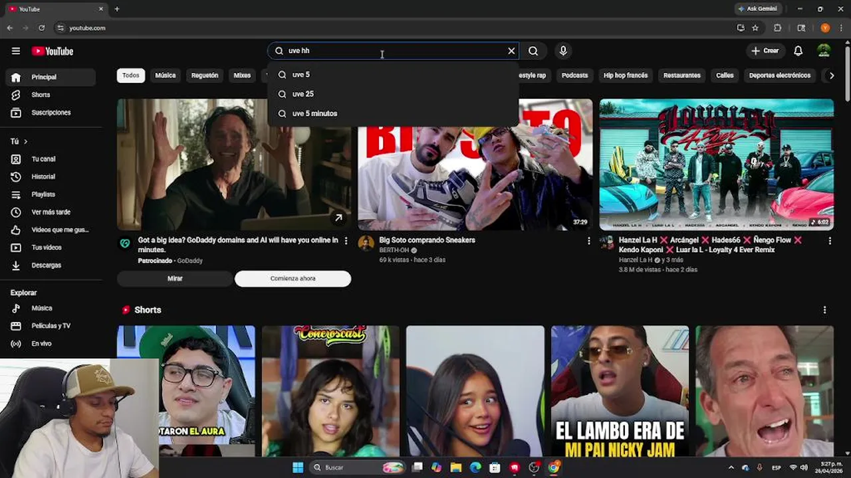Open Loyalty 4 Ever video options
The image size is (851, 478).
[830, 241]
